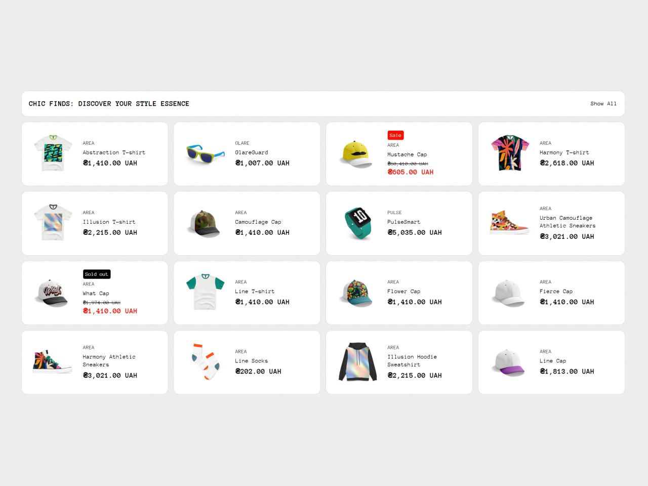Click the Abstraction T-shirt product image

[x=53, y=153]
